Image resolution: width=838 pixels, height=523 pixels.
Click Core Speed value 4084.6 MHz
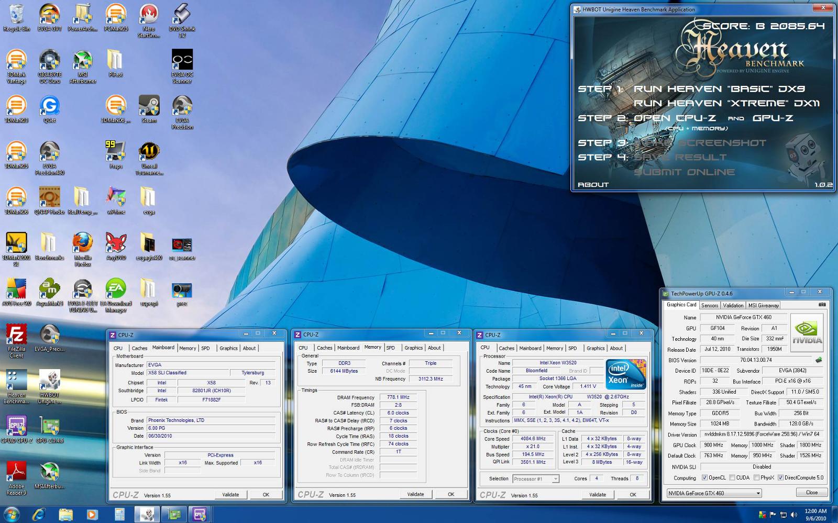click(533, 439)
